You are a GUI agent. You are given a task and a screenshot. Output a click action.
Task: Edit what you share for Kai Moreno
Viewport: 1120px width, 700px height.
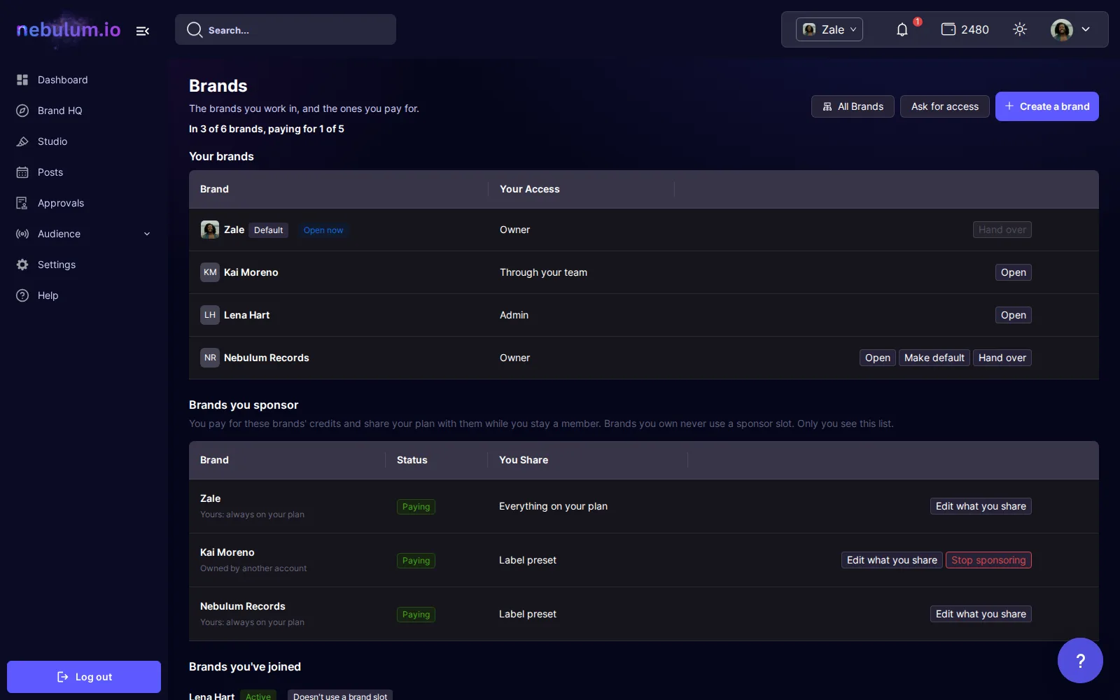(x=892, y=560)
